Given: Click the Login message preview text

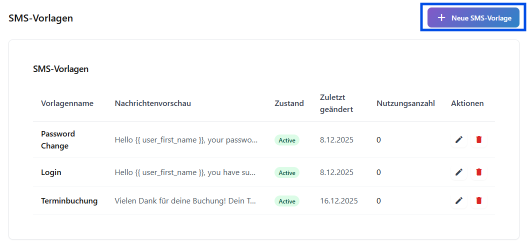Looking at the screenshot, I should 185,172.
